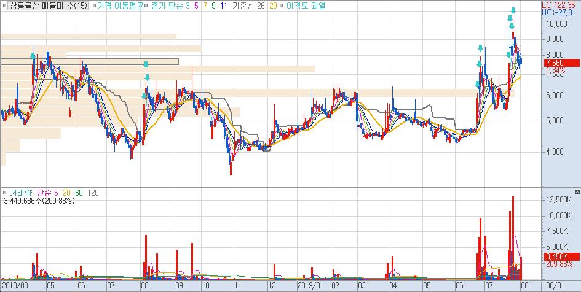
Task: Select the 이격도 과열 indicator label
Action: [306, 6]
